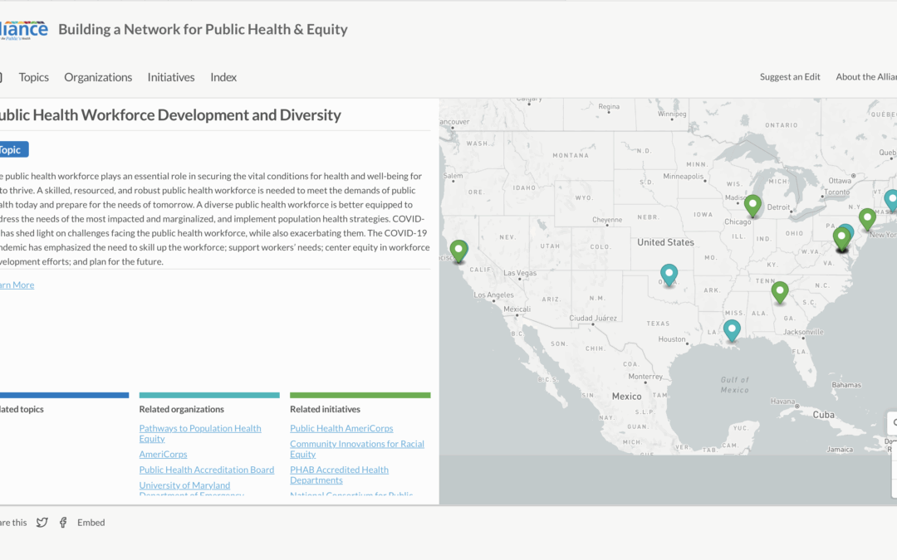Open the Organizations section
897x560 pixels.
(98, 76)
